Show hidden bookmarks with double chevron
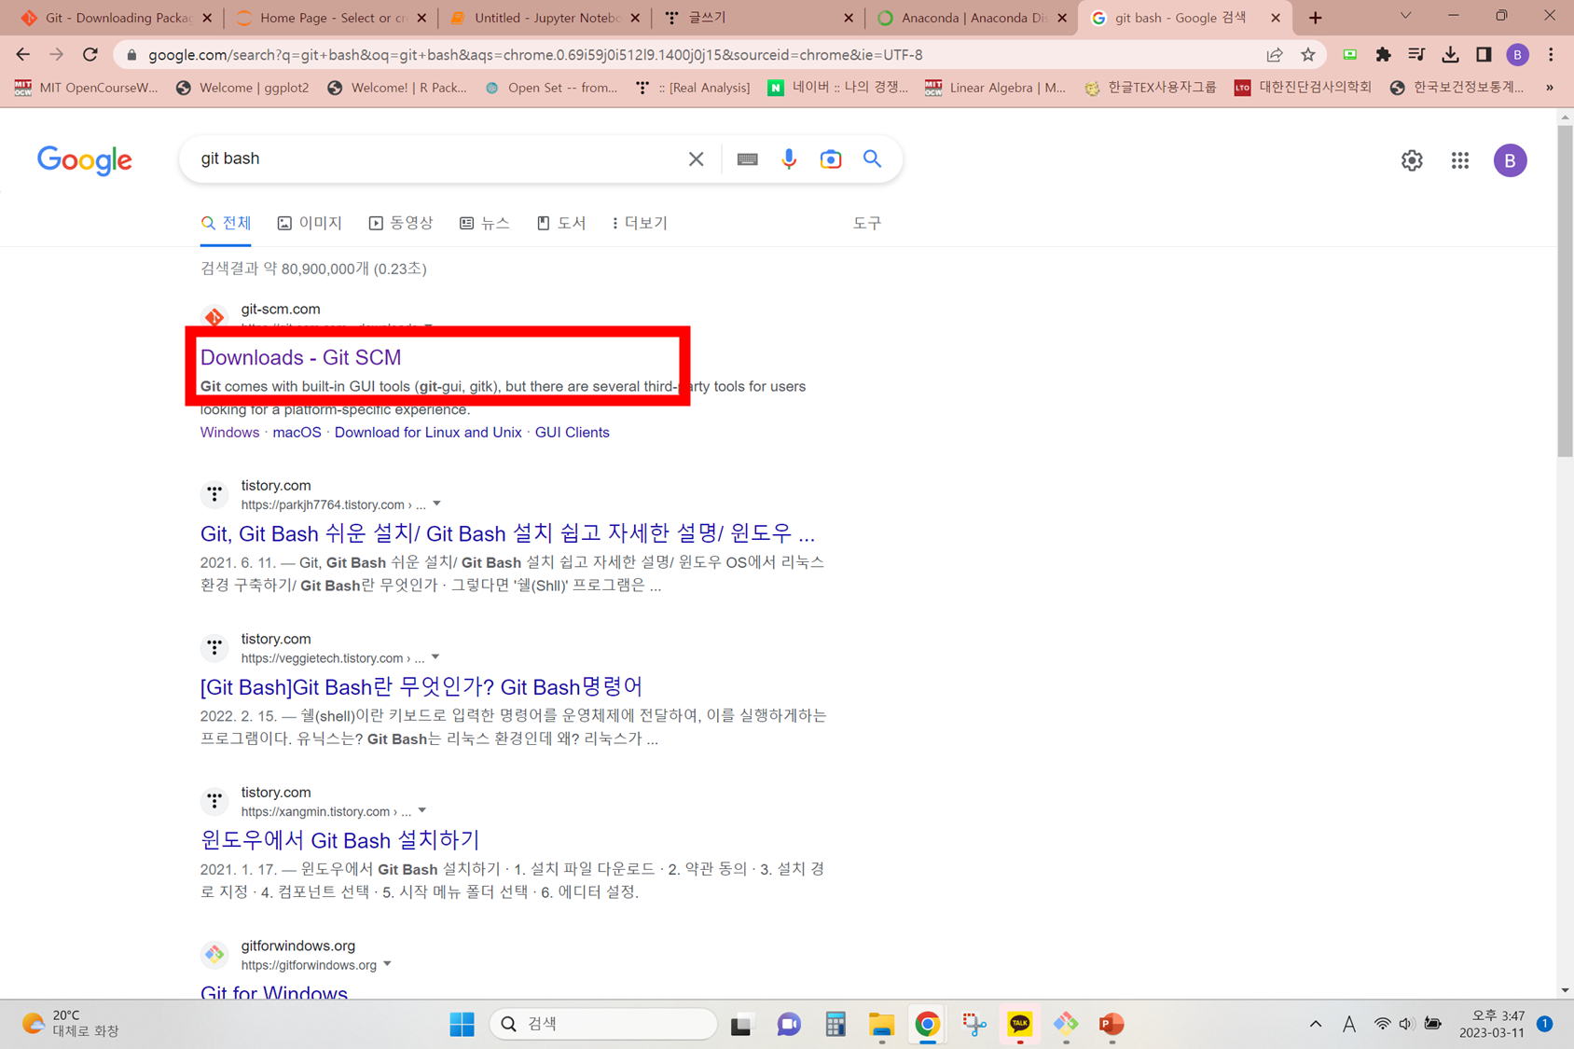Image resolution: width=1574 pixels, height=1049 pixels. [1550, 88]
